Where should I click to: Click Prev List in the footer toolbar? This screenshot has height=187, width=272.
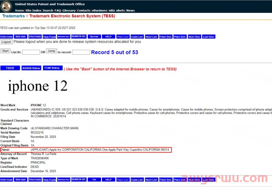(123, 180)
